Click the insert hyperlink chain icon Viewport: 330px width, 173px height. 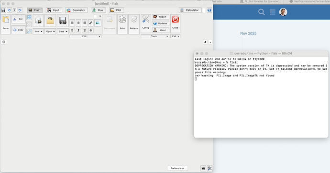click(91, 23)
